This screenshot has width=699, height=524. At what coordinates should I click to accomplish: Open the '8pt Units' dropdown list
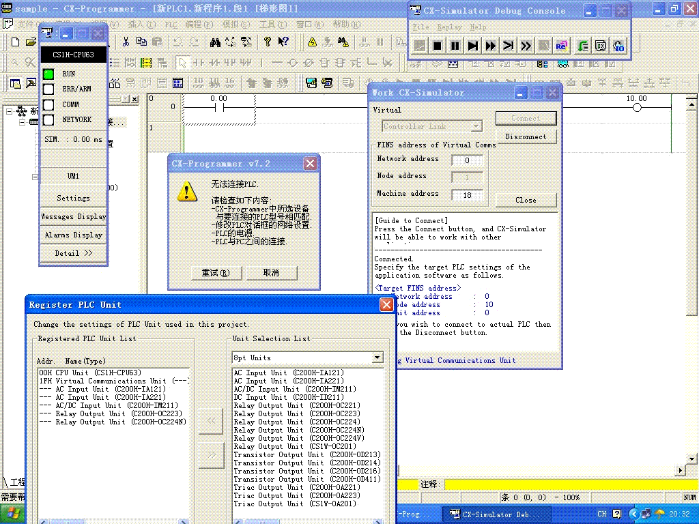point(377,358)
